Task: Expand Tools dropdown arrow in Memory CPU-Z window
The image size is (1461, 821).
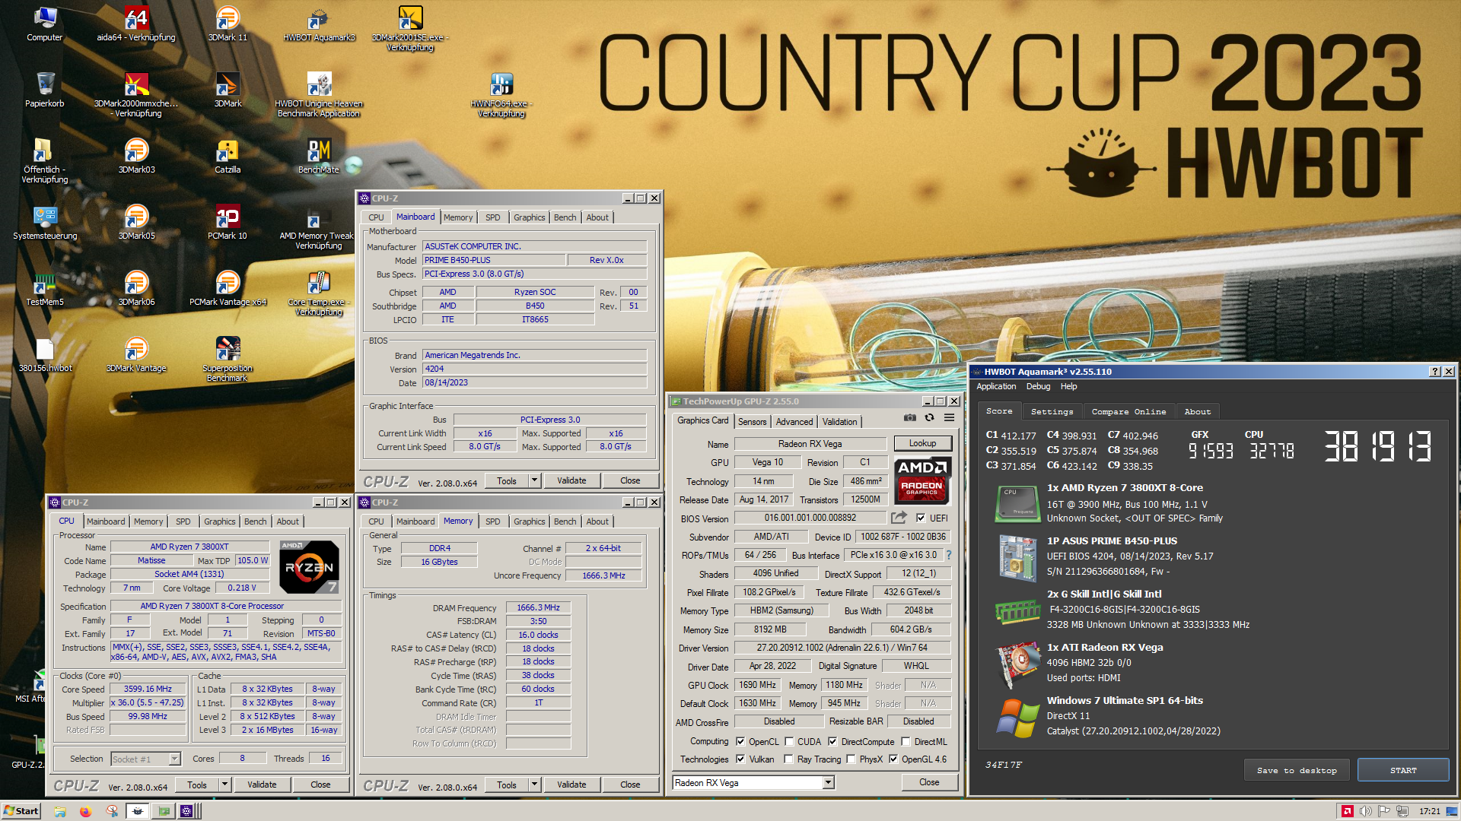Action: point(534,785)
